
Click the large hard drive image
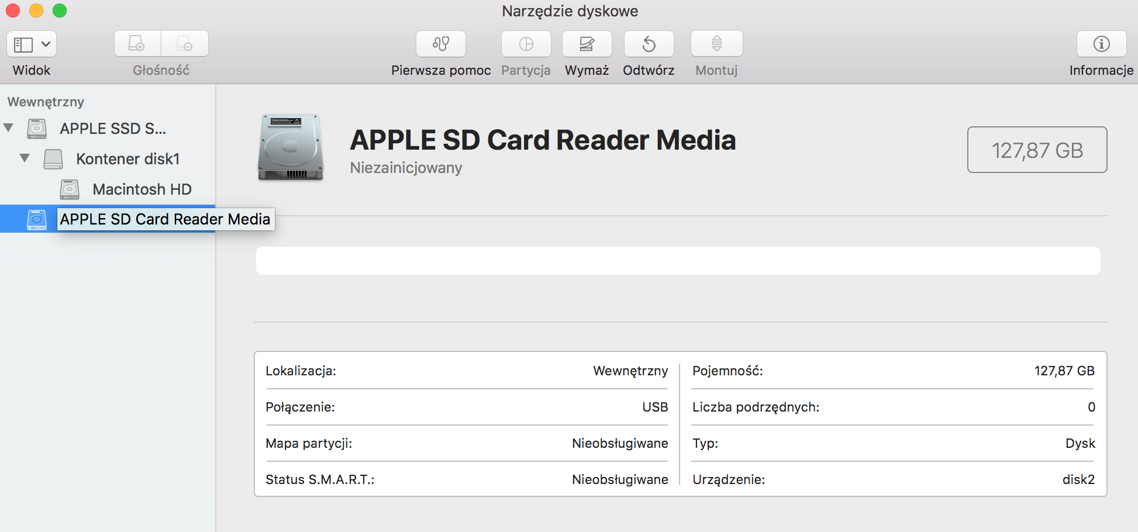tap(291, 147)
